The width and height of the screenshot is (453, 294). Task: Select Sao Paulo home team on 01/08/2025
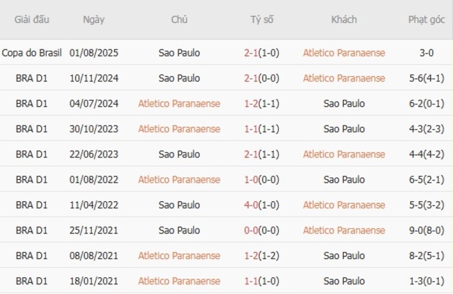click(x=179, y=53)
